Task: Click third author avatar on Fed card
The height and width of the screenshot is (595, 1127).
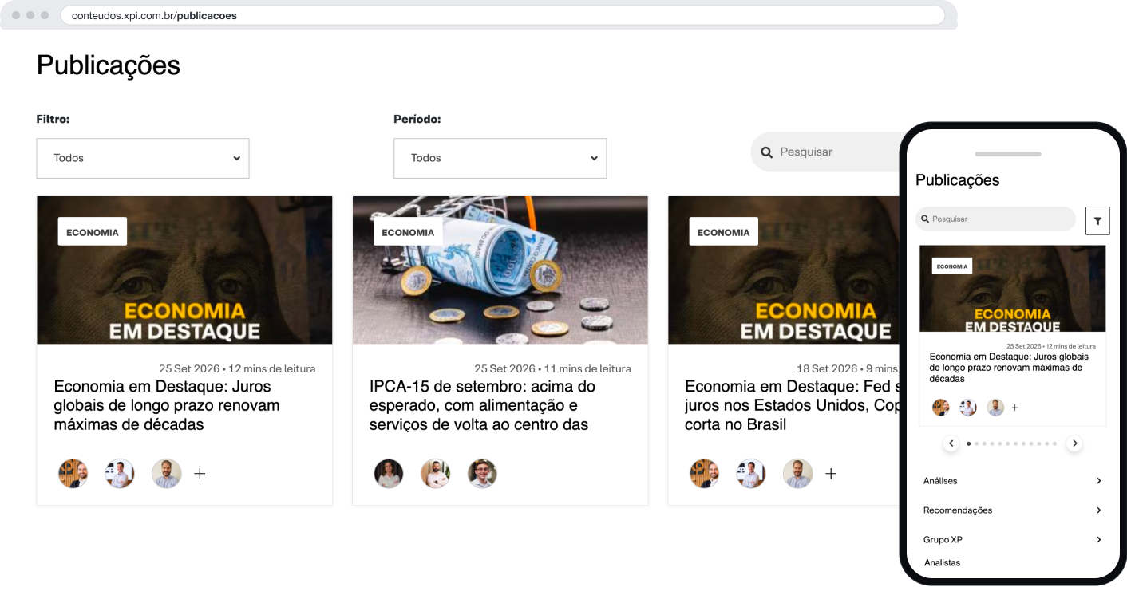Action: 798,474
